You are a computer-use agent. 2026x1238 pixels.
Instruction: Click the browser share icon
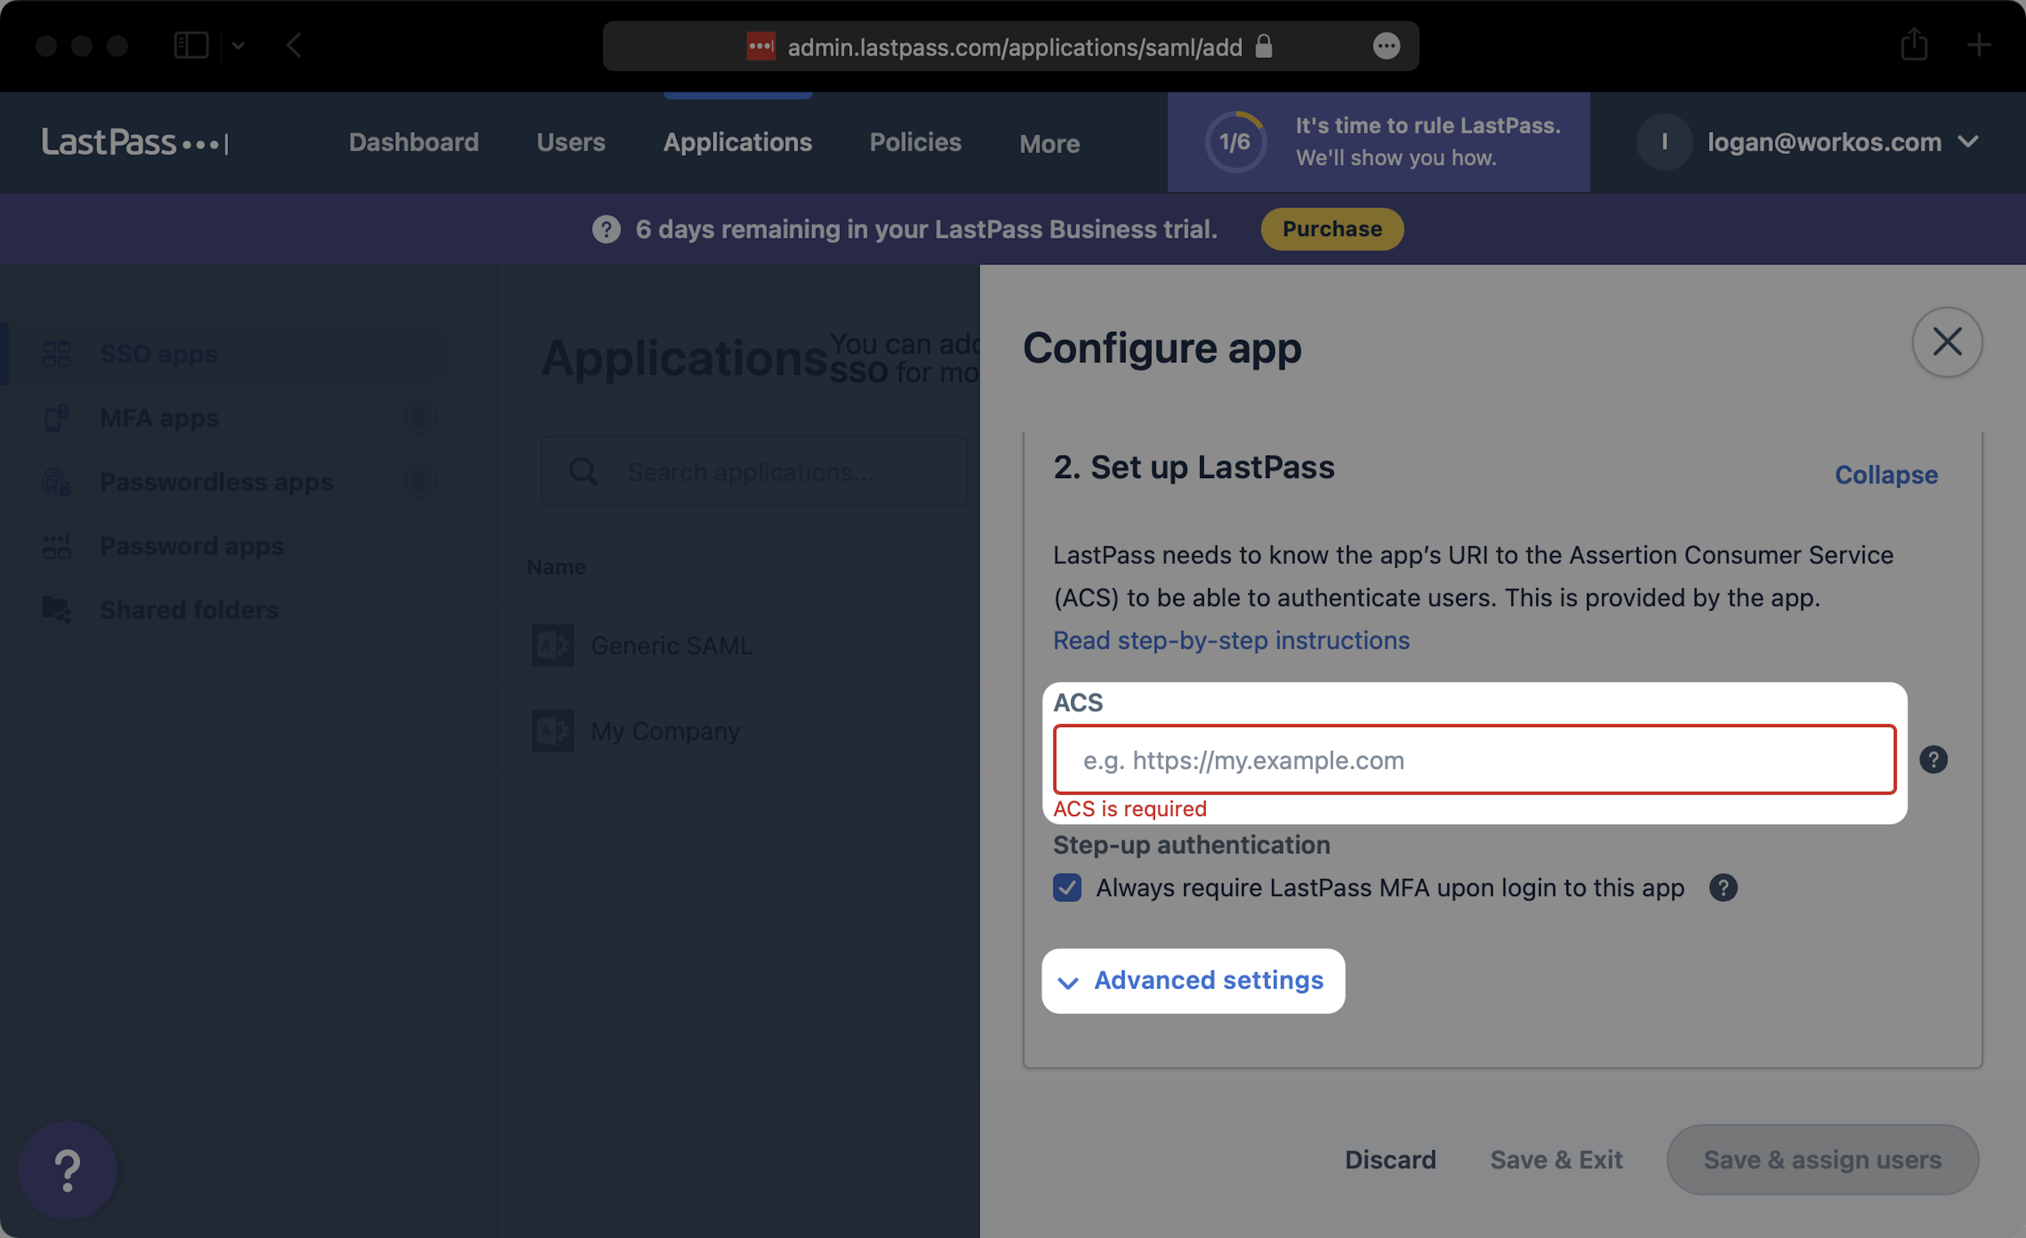(1913, 45)
